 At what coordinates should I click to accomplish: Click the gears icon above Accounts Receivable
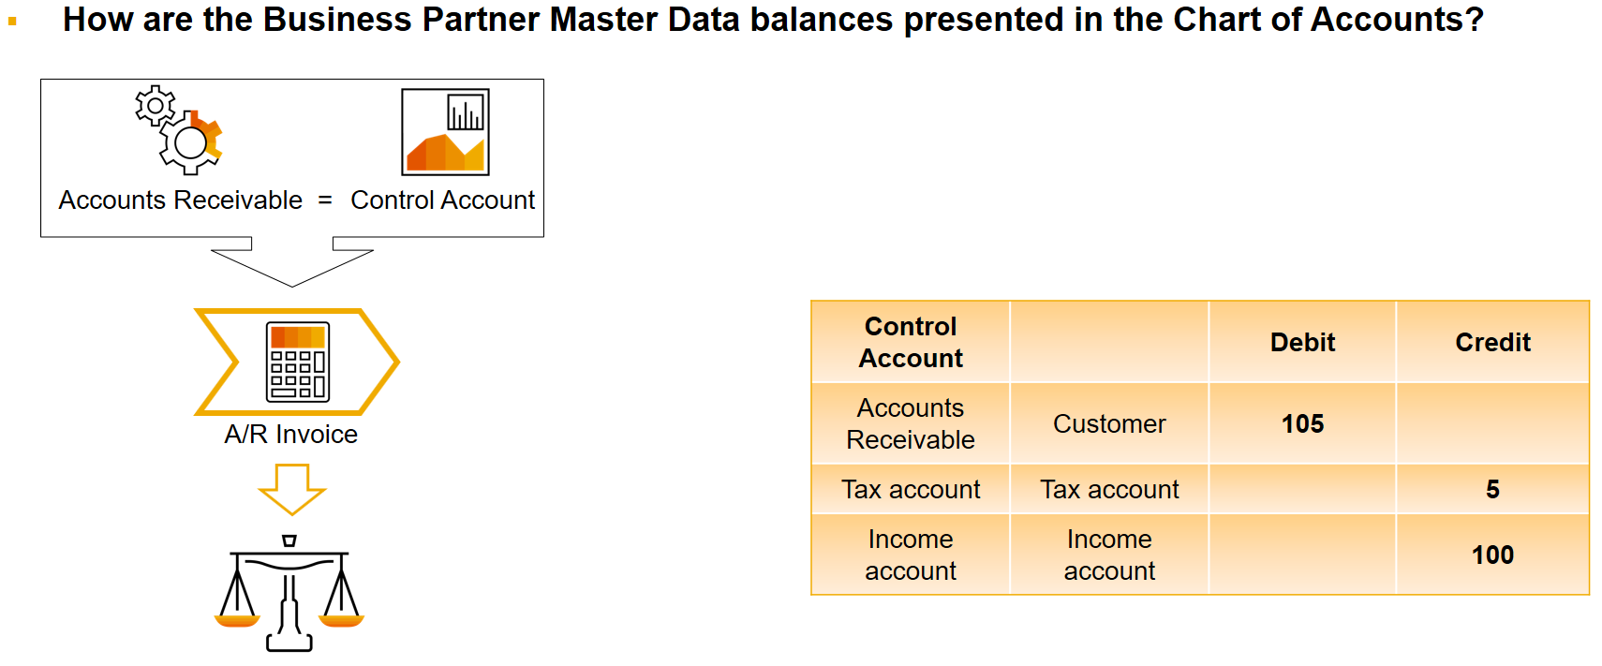178,130
